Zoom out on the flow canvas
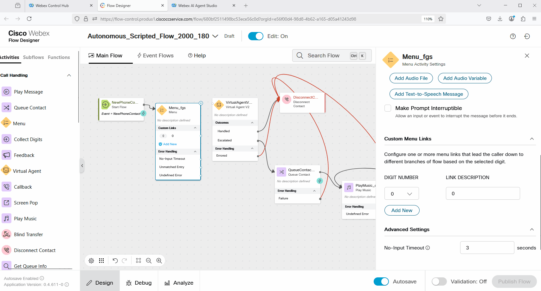 tap(149, 261)
